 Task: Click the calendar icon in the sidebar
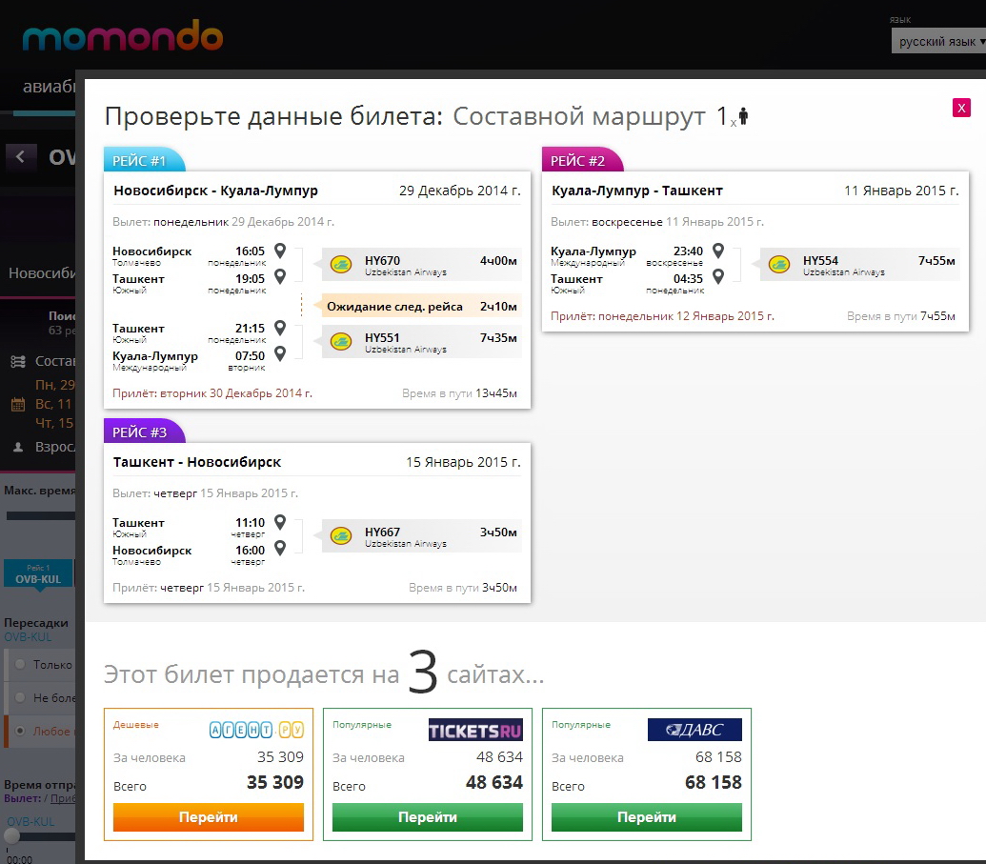tap(18, 404)
